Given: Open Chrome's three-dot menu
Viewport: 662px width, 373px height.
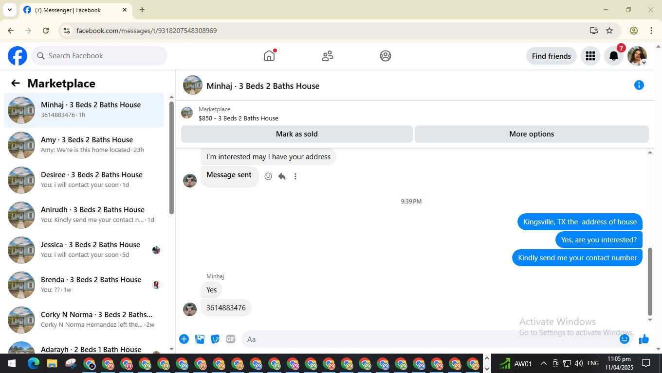Looking at the screenshot, I should [651, 31].
